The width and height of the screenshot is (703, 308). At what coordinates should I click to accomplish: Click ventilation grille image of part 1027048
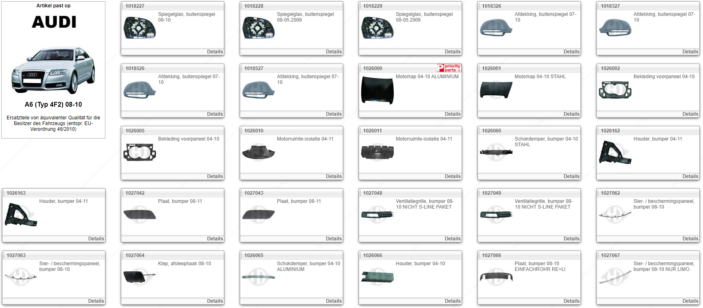tap(377, 215)
